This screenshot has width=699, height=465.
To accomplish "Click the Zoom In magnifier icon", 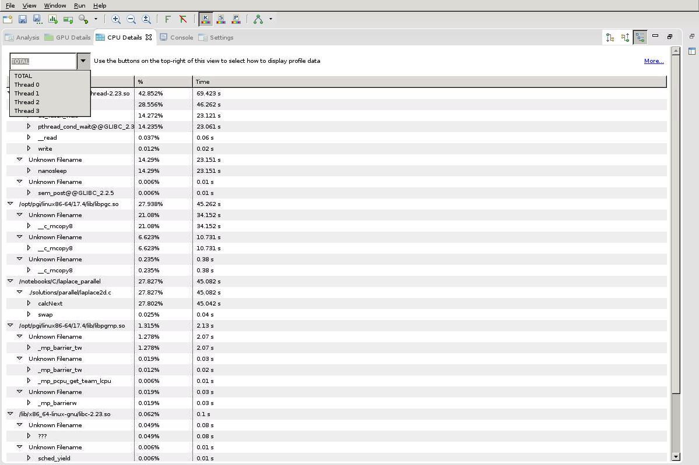I will pos(116,19).
